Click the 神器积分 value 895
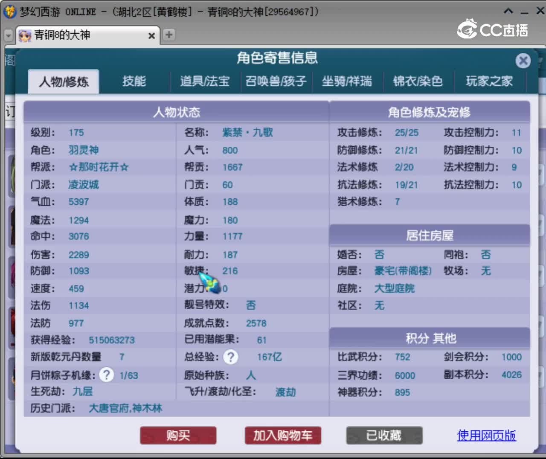This screenshot has height=459, width=546. [402, 392]
